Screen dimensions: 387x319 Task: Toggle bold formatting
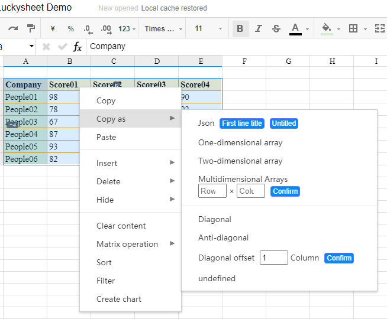pos(240,28)
